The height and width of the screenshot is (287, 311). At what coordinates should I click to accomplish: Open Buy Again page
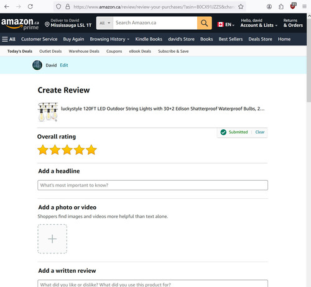click(73, 39)
